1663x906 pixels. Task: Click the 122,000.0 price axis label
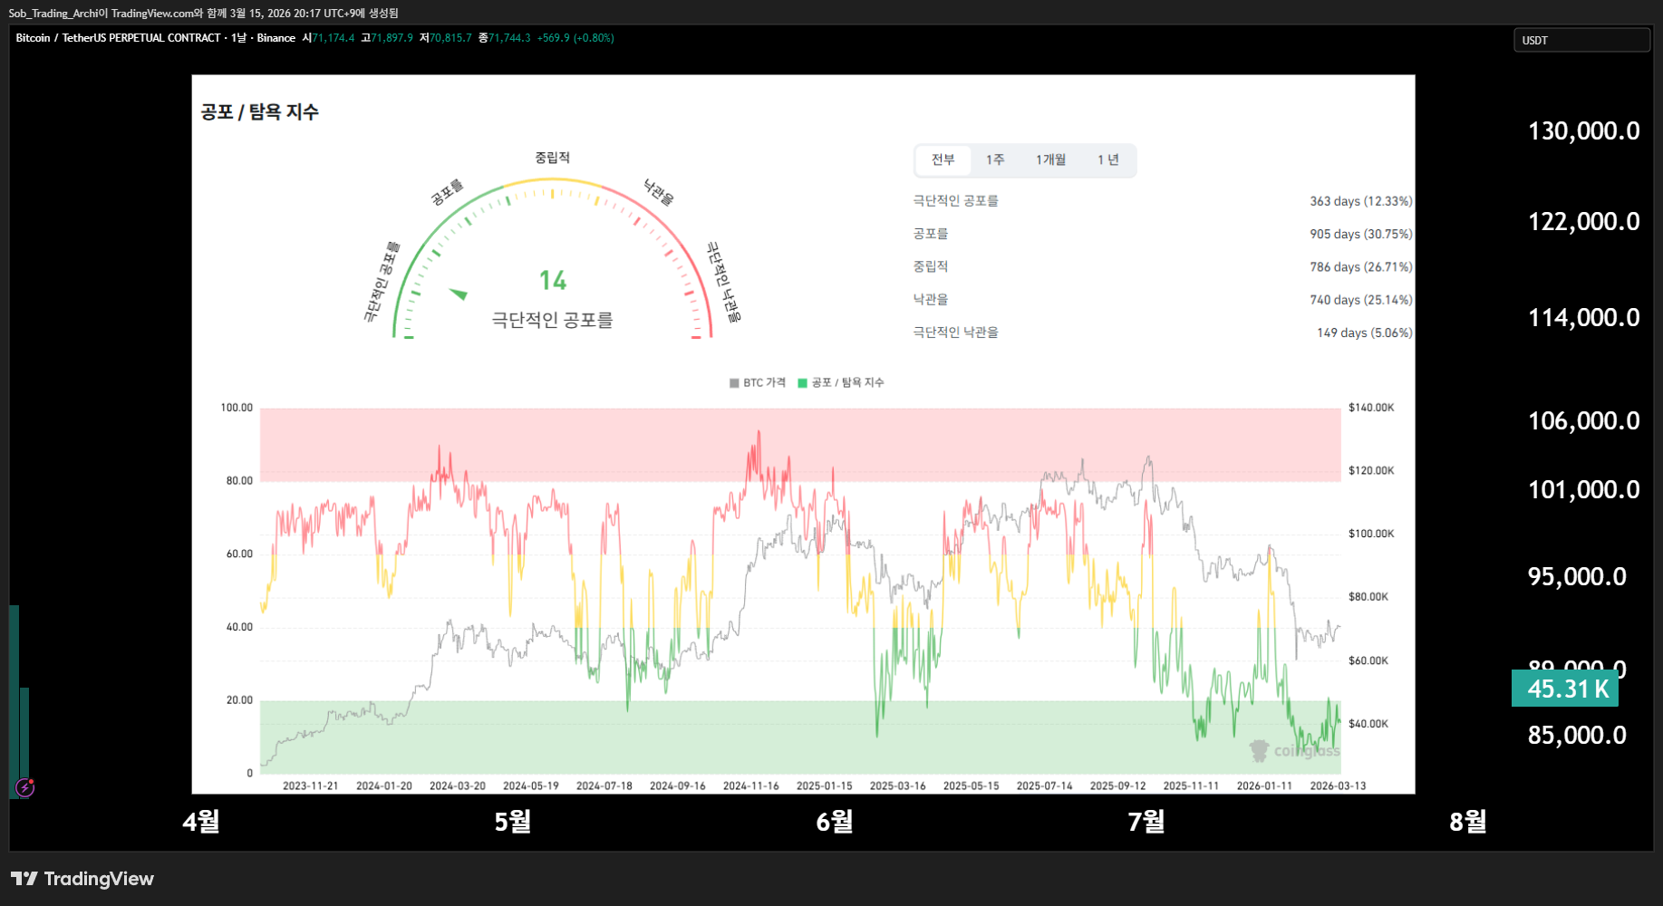[1584, 222]
